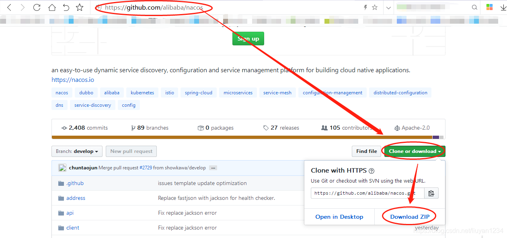Click the repository language color bar
The height and width of the screenshot is (238, 507).
tap(248, 137)
